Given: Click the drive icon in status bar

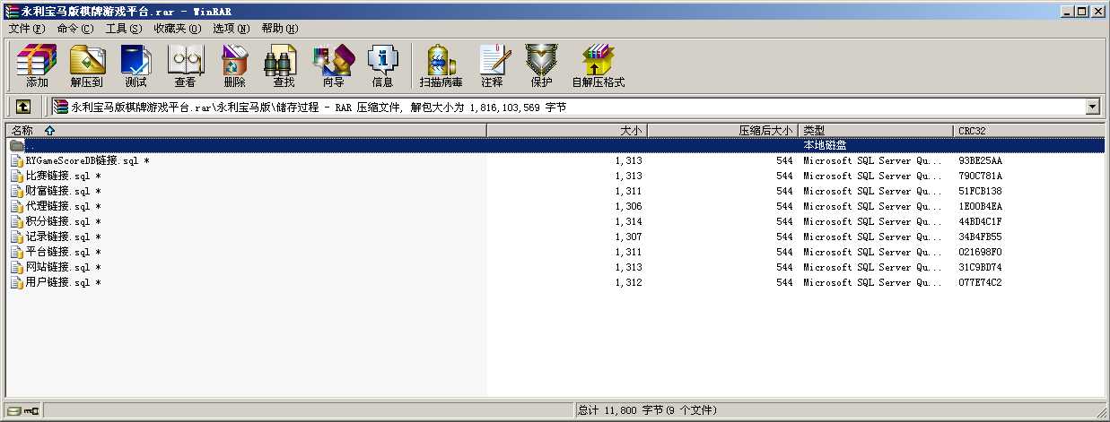Looking at the screenshot, I should [x=13, y=410].
